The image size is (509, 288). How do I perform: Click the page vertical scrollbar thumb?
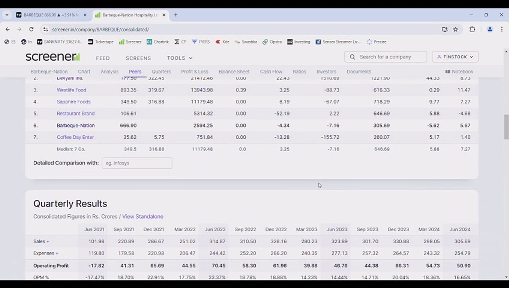(x=506, y=127)
